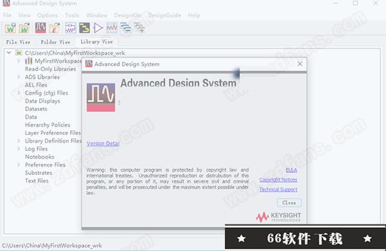Click the Keysight Technologies logo
This screenshot has height=251, width=386.
(278, 217)
